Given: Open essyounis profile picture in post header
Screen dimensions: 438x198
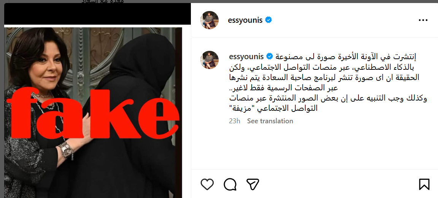Looking at the screenshot, I should coord(209,20).
